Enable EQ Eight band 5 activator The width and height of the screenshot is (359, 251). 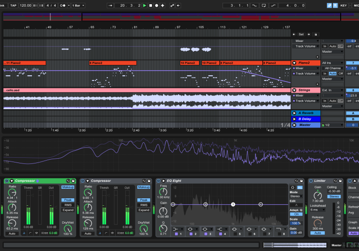[x=235, y=234]
